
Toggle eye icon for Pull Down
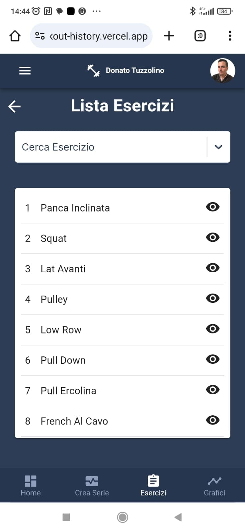pos(212,359)
